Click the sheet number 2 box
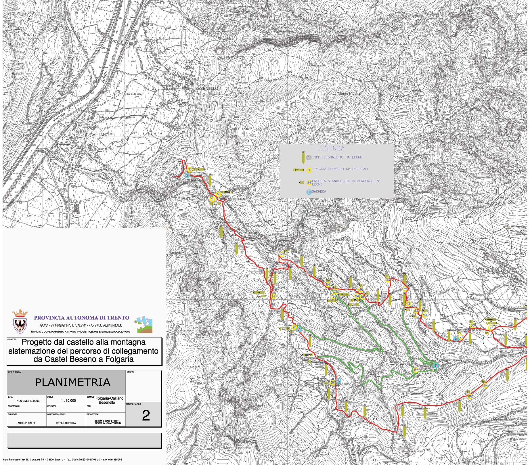The height and width of the screenshot is (465, 530). (146, 416)
